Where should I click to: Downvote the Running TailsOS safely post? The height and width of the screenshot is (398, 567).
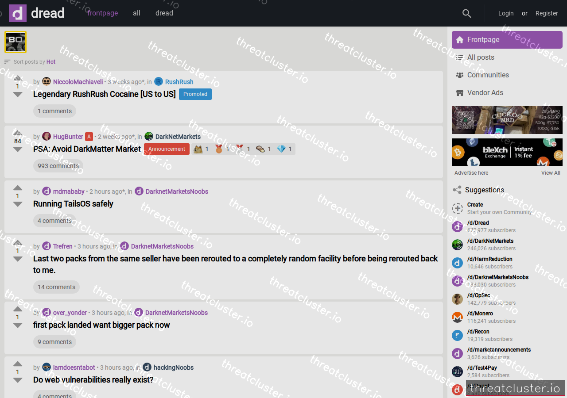(18, 204)
